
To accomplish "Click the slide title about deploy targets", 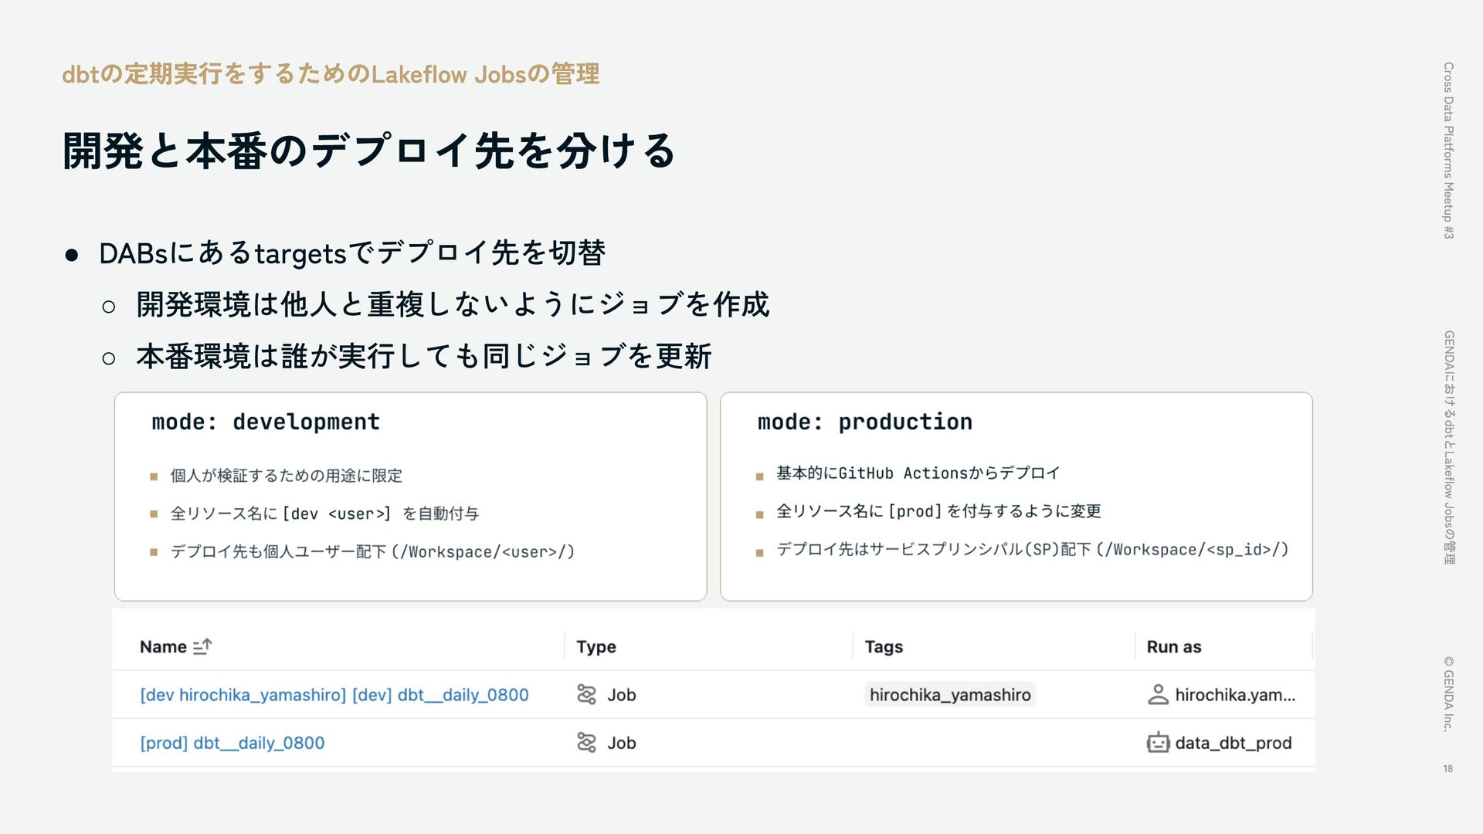I will [x=369, y=150].
